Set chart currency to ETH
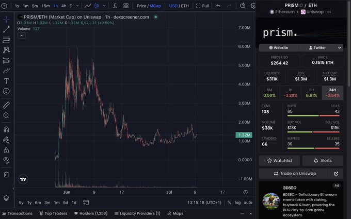The image size is (351, 219). coord(185,6)
